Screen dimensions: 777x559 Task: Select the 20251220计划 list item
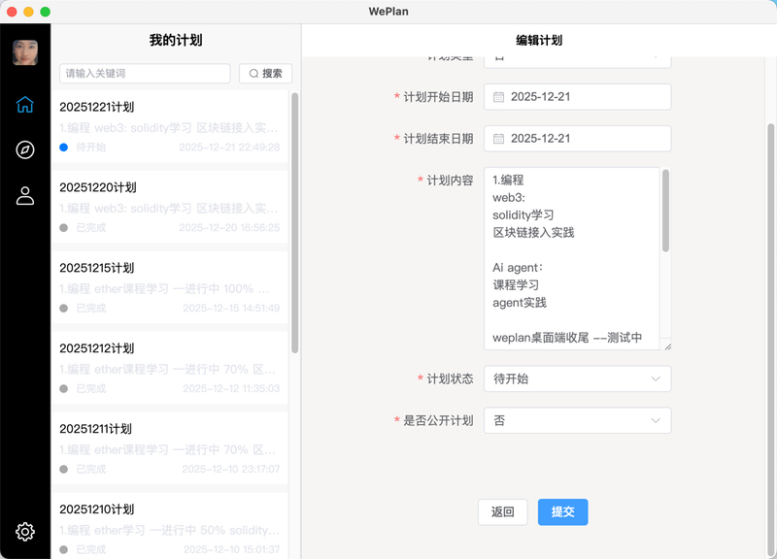170,208
